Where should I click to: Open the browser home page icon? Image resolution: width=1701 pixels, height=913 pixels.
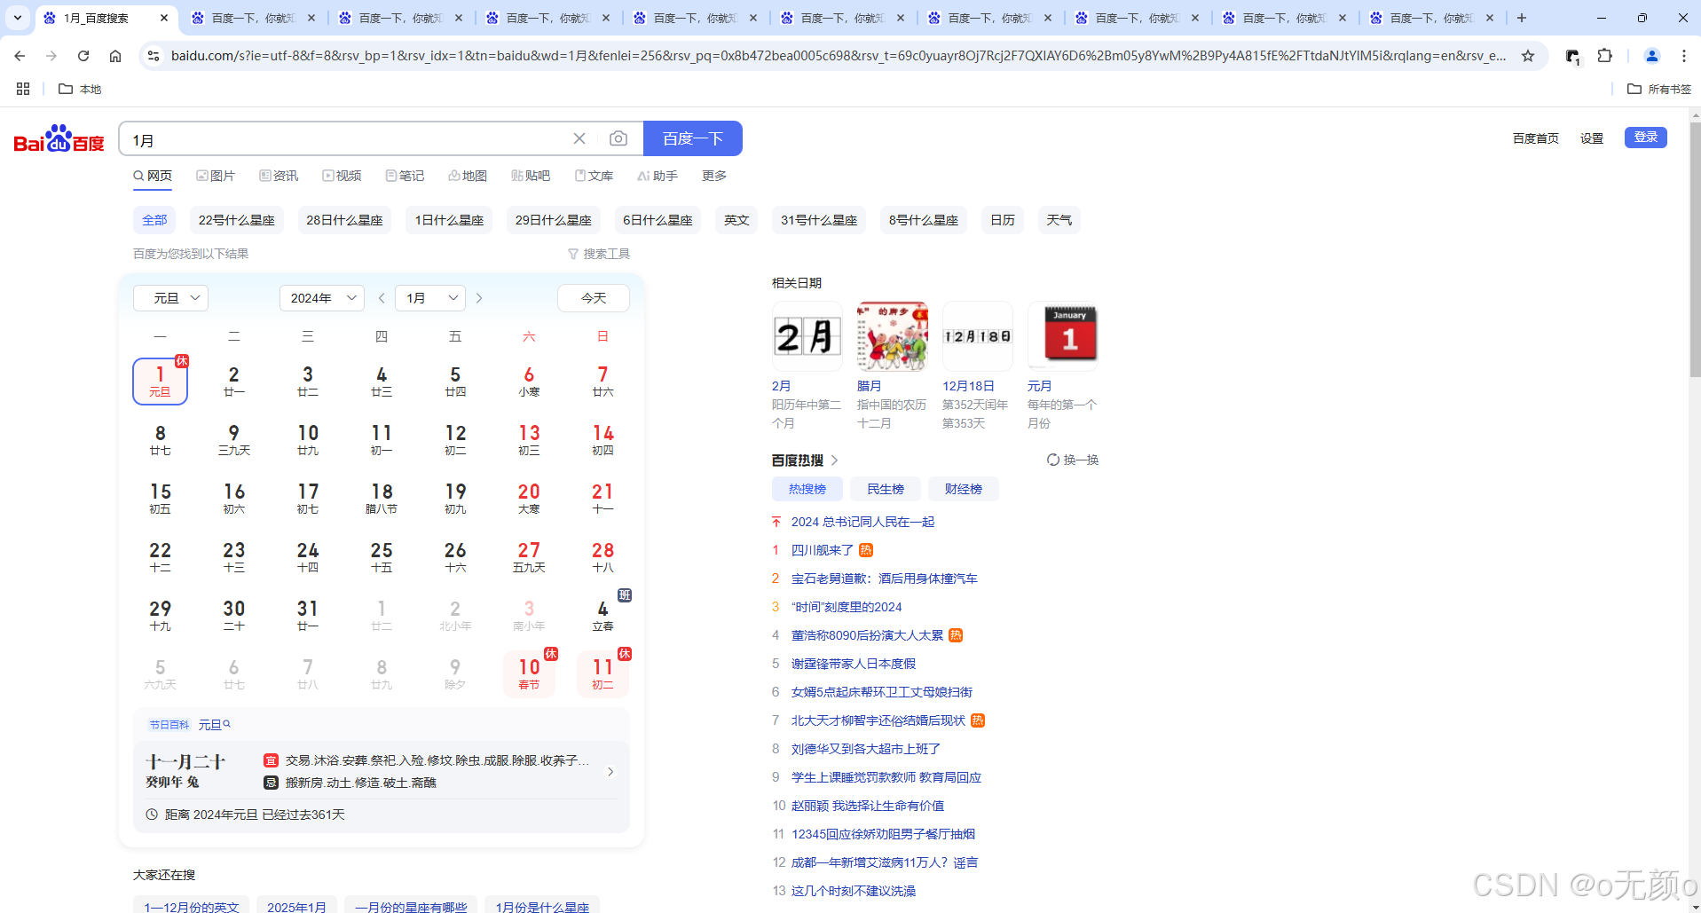(x=115, y=56)
